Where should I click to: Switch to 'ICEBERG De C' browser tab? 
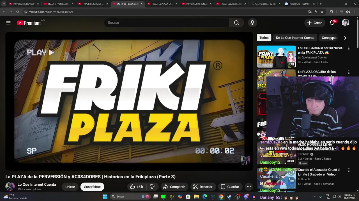point(93,4)
